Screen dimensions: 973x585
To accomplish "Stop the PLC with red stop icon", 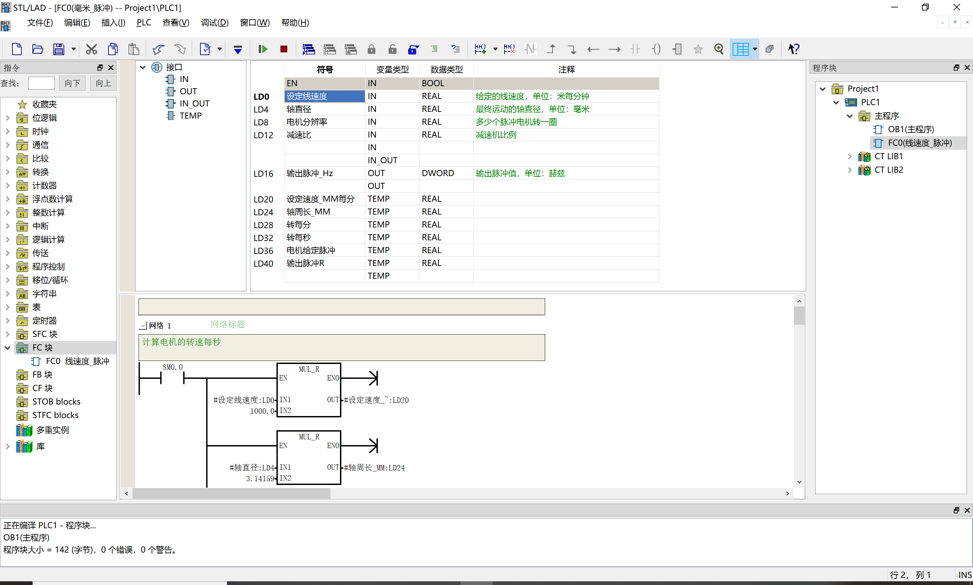I will click(x=284, y=49).
